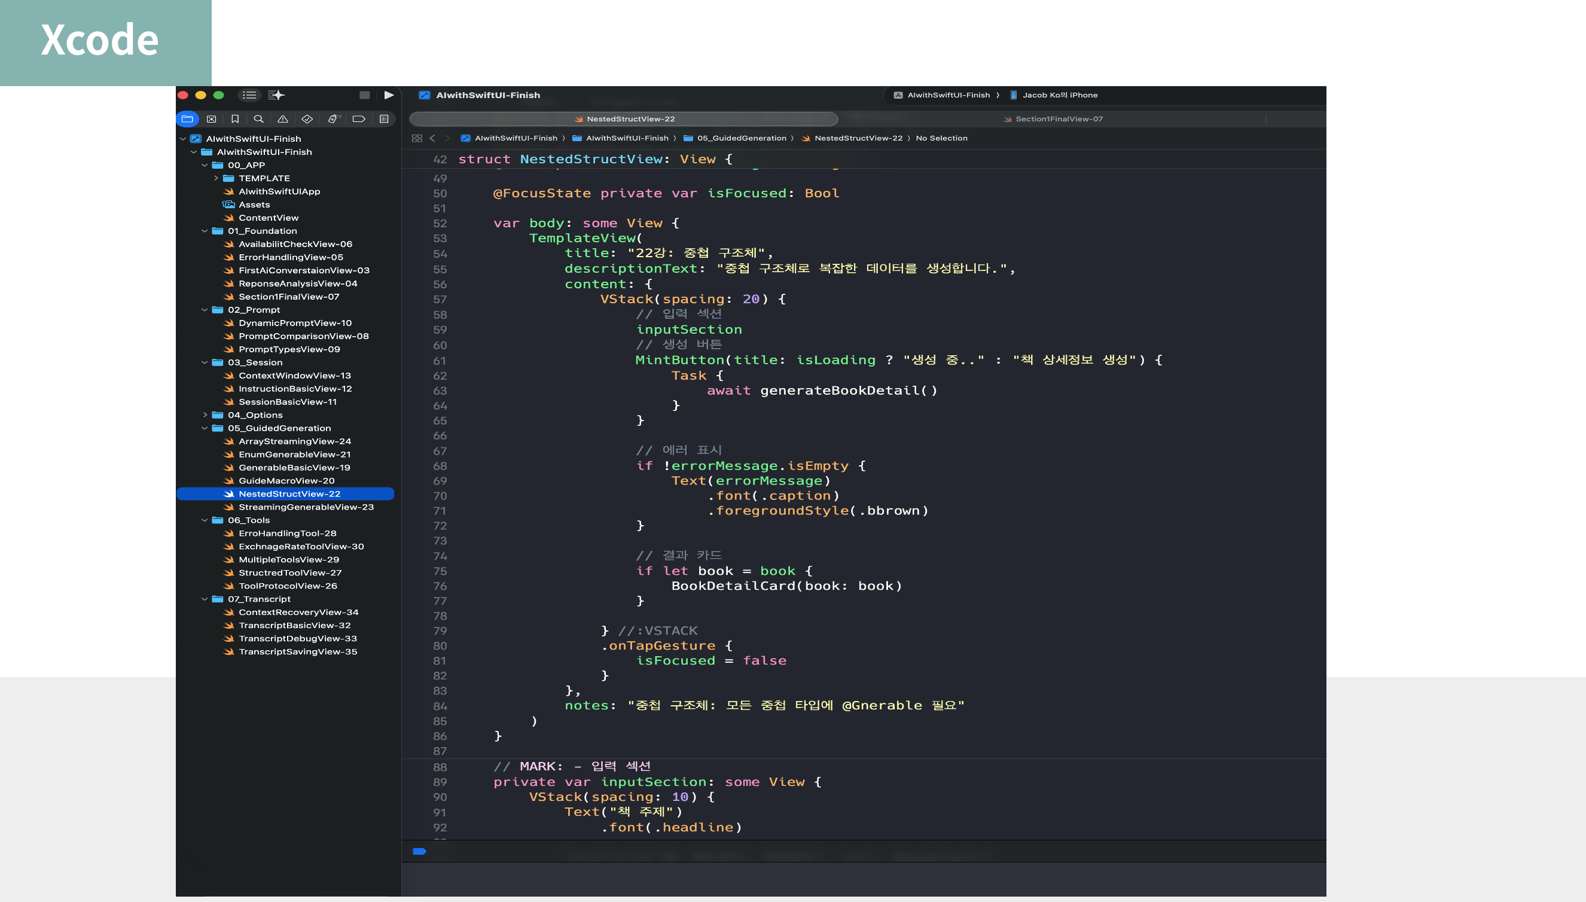This screenshot has width=1586, height=902.
Task: Collapse the 06_Tools folder
Action: pos(205,520)
